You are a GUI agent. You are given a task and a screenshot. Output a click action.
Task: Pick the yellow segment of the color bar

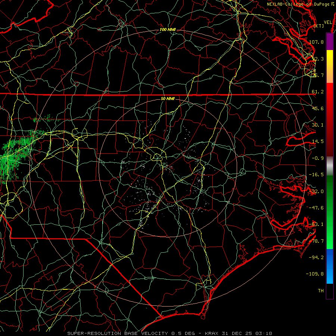click(330, 58)
